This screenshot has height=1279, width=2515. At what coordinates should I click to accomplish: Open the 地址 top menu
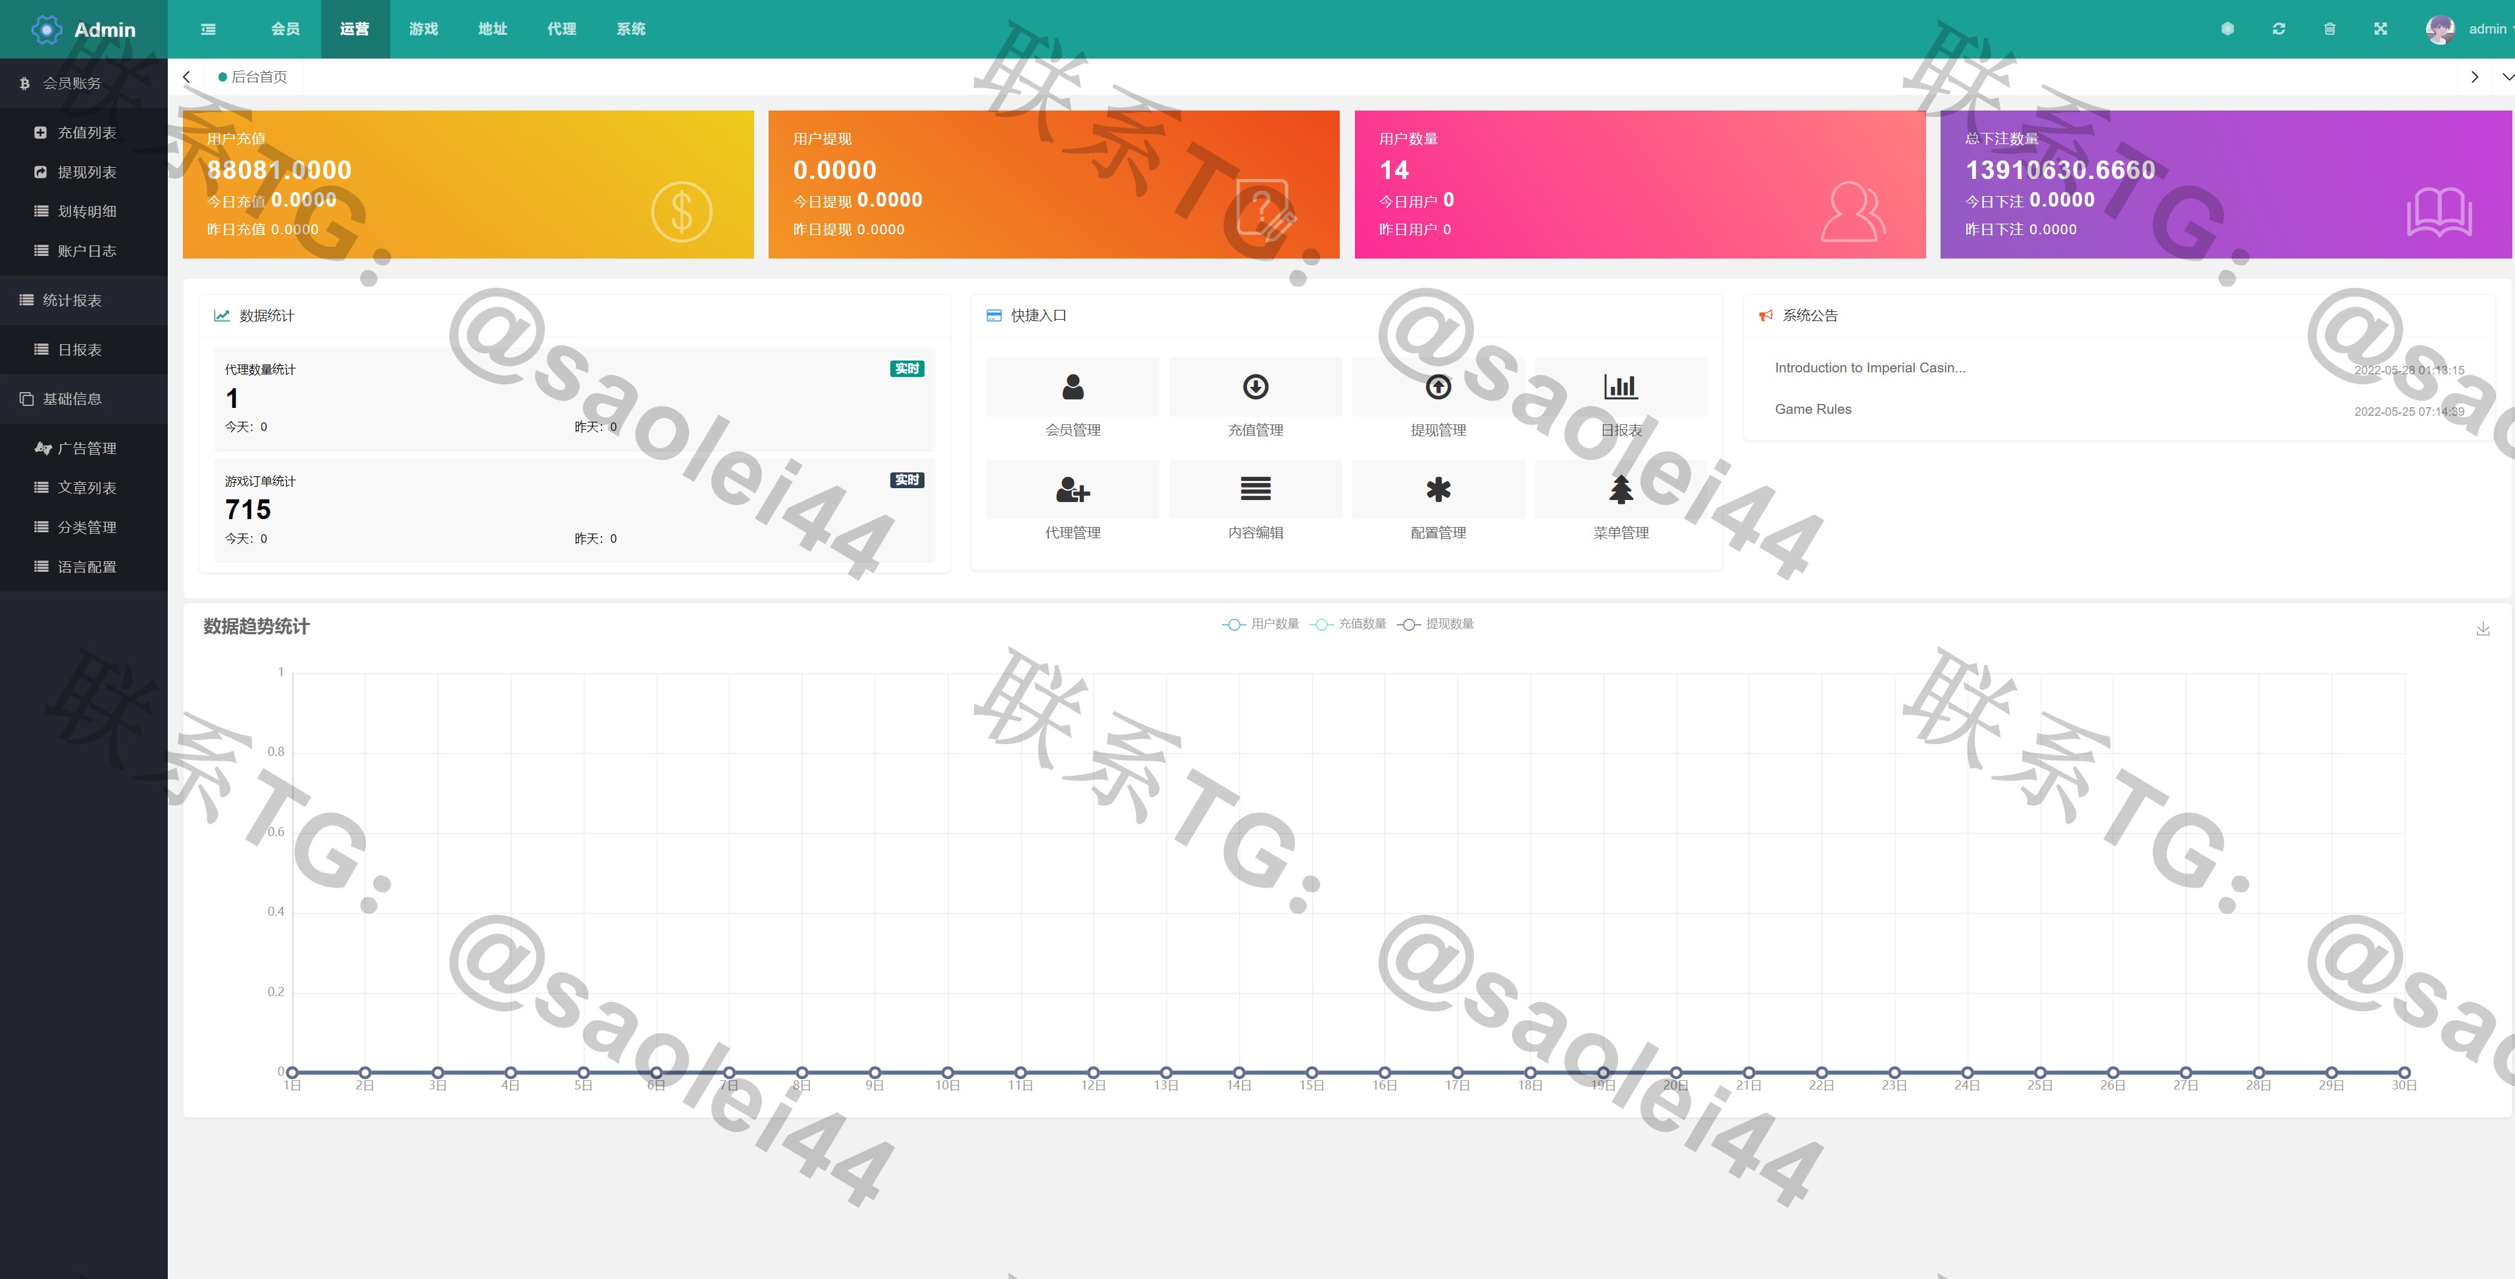pyautogui.click(x=493, y=30)
